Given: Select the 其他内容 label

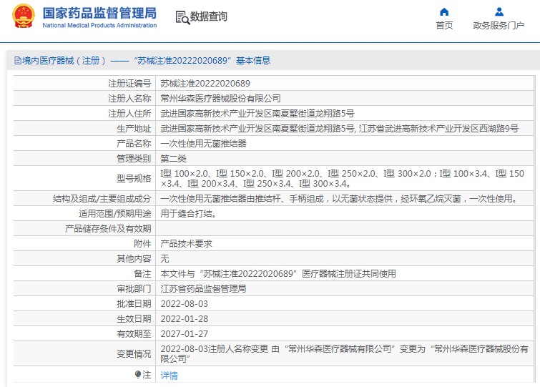Looking at the screenshot, I should [134, 258].
